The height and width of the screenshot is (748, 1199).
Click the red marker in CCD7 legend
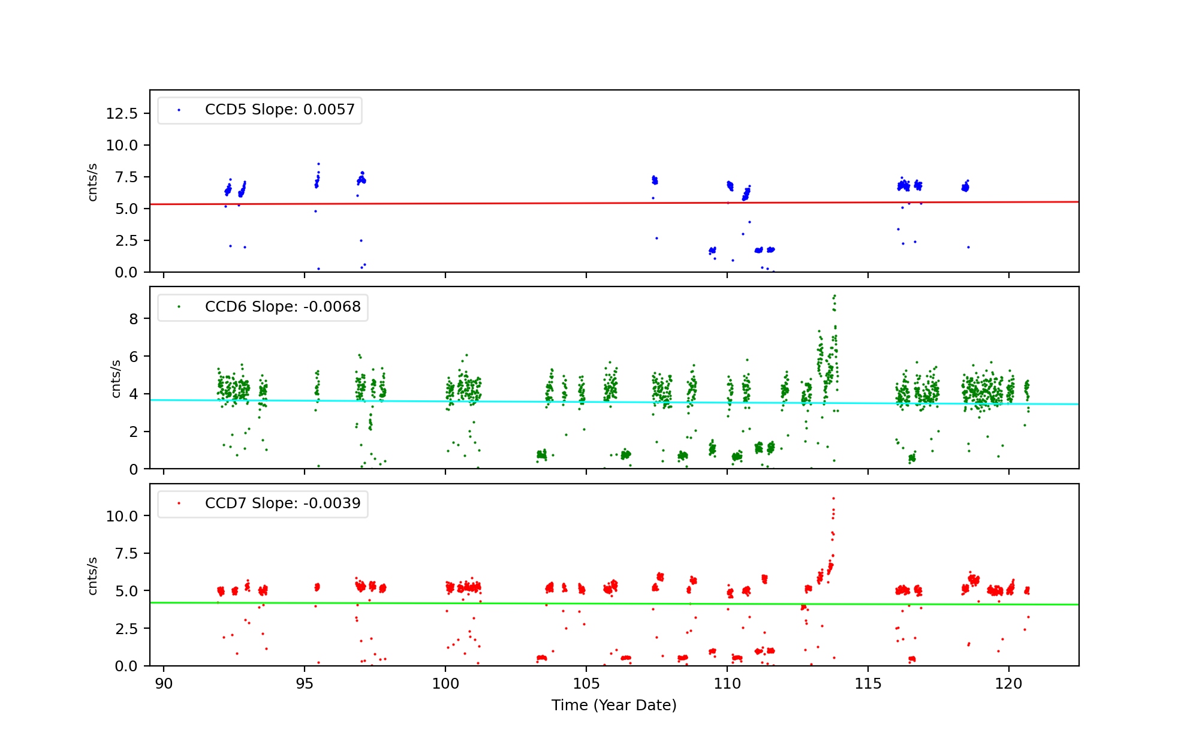pos(179,503)
